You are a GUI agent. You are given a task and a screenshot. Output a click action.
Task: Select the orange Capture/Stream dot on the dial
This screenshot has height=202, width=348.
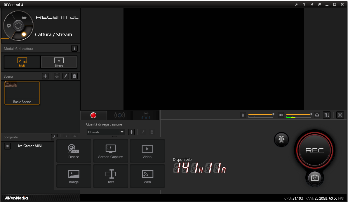tap(24, 34)
